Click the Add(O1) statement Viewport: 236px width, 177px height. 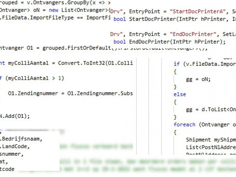(x=16, y=116)
